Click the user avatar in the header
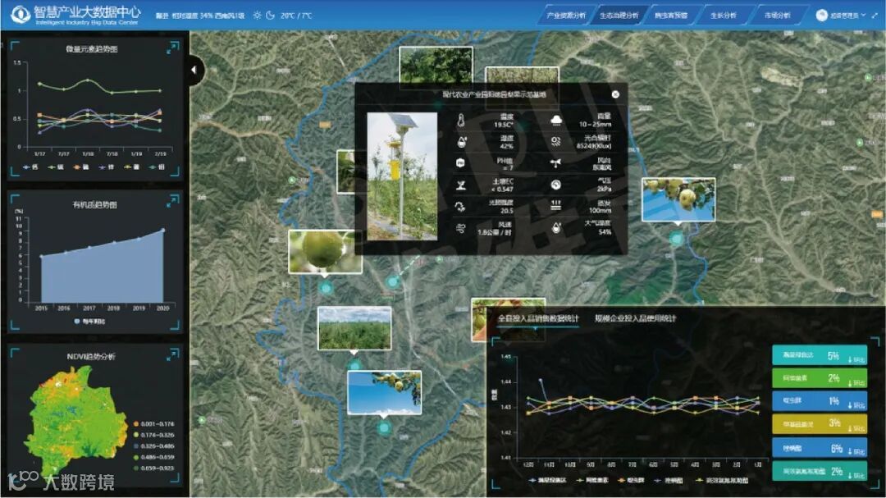The width and height of the screenshot is (886, 498). pyautogui.click(x=821, y=16)
